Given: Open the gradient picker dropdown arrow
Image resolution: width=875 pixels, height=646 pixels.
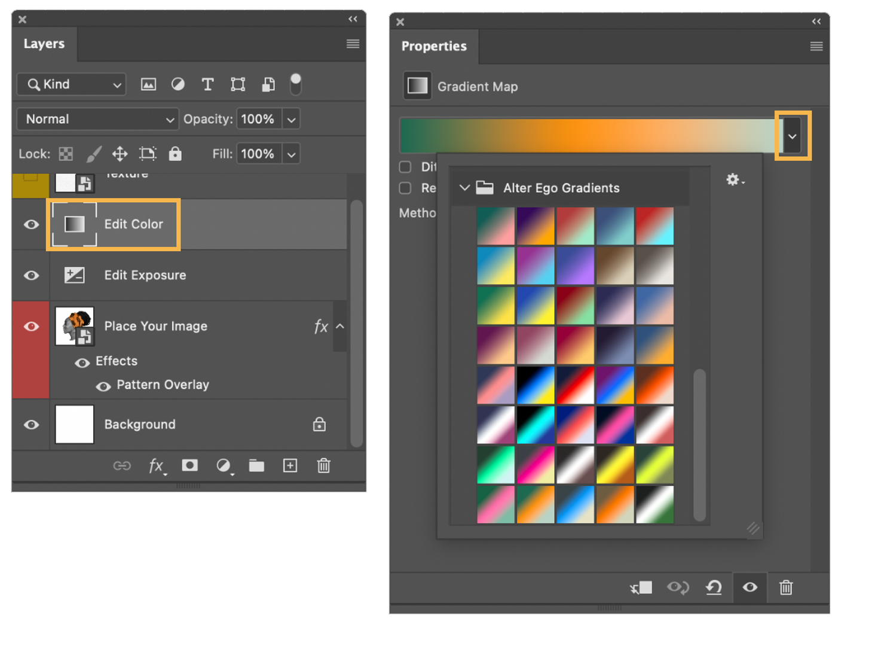Looking at the screenshot, I should [792, 136].
